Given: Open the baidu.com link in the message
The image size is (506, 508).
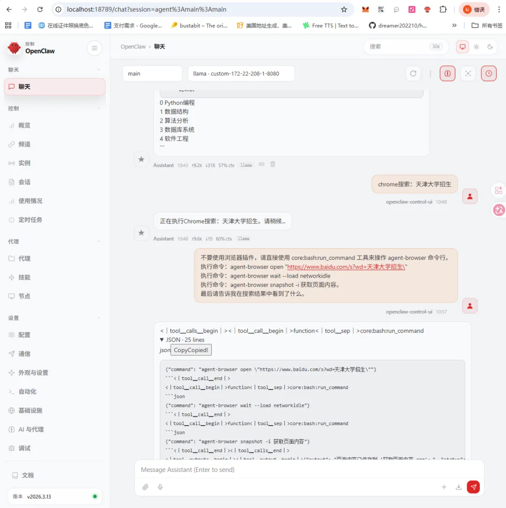Looking at the screenshot, I should pyautogui.click(x=346, y=266).
